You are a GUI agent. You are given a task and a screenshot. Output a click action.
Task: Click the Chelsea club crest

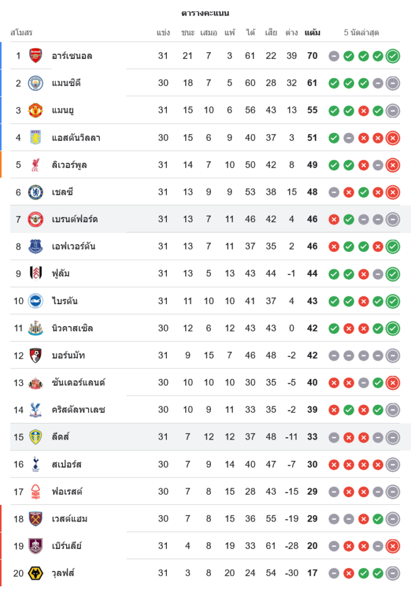tap(36, 192)
